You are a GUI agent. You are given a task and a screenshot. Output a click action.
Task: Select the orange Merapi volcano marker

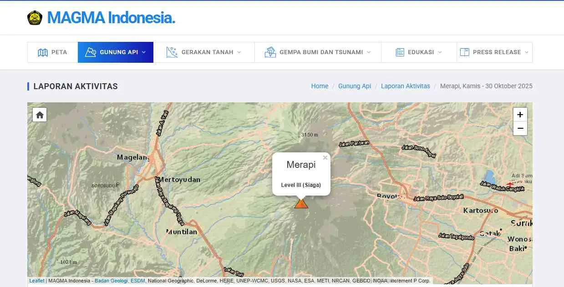[x=301, y=204]
